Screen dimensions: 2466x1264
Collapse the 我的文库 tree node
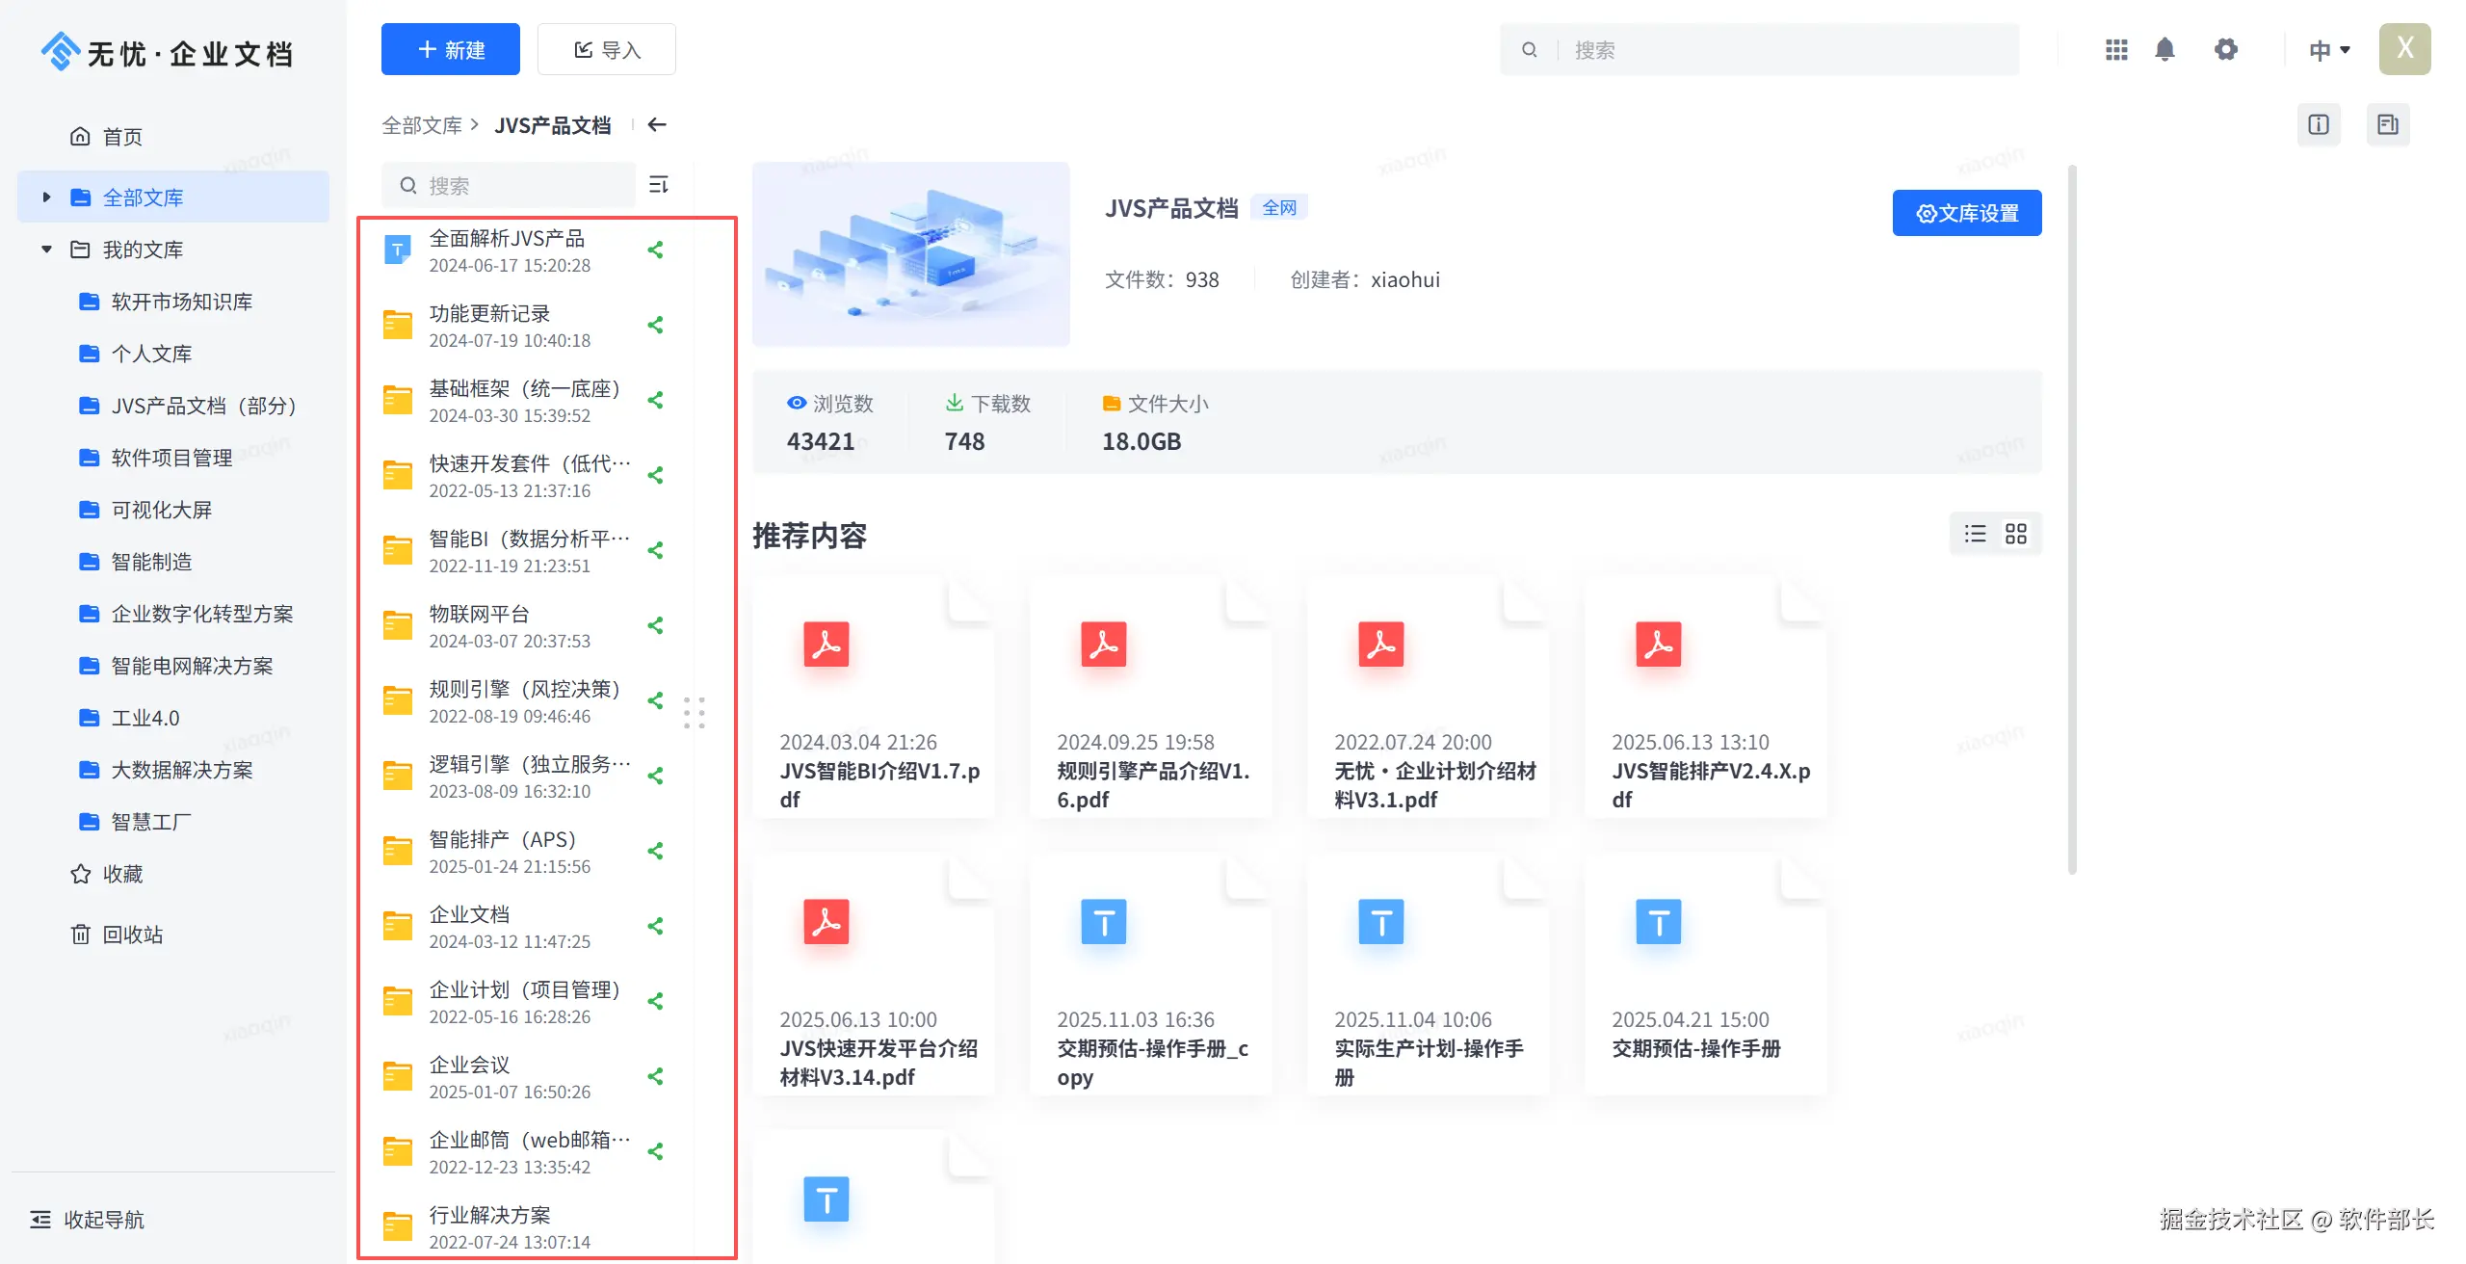pyautogui.click(x=46, y=250)
